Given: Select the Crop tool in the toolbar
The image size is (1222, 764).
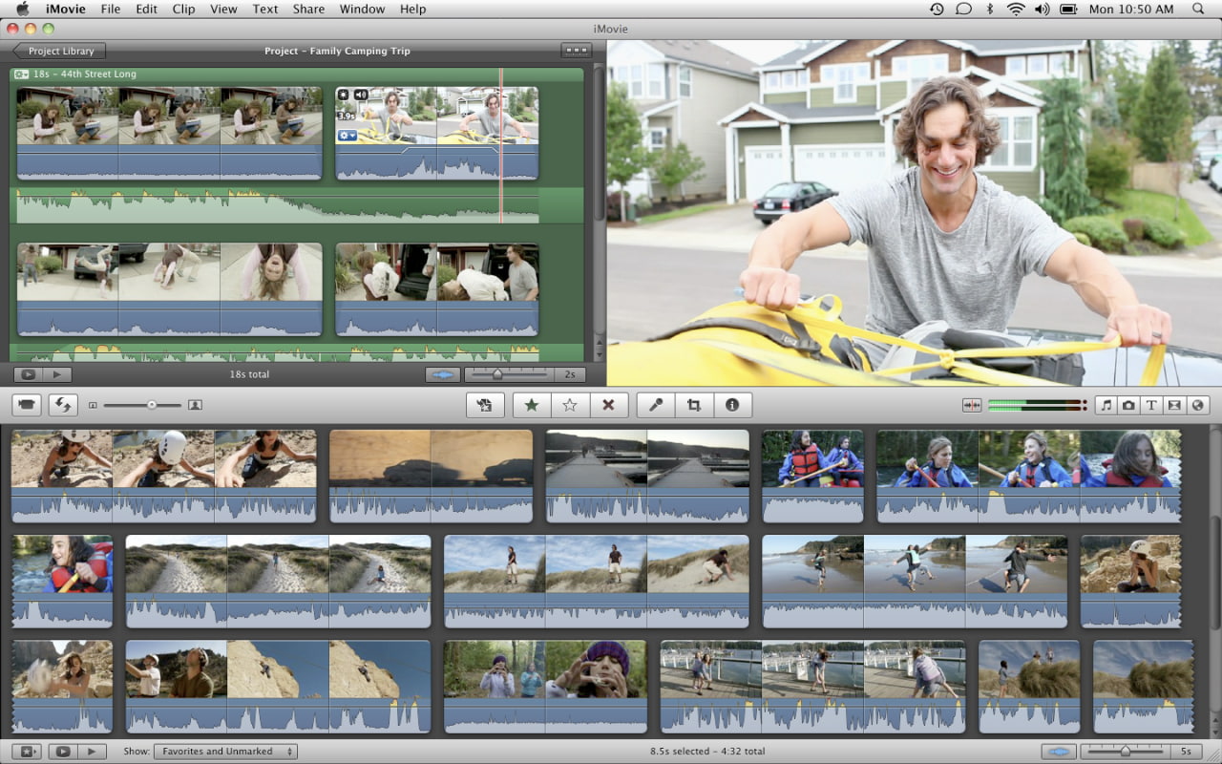Looking at the screenshot, I should pyautogui.click(x=694, y=405).
